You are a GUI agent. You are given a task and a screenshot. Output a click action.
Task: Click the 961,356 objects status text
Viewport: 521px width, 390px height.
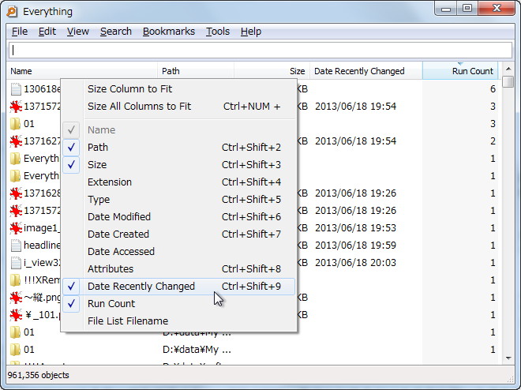[x=38, y=375]
